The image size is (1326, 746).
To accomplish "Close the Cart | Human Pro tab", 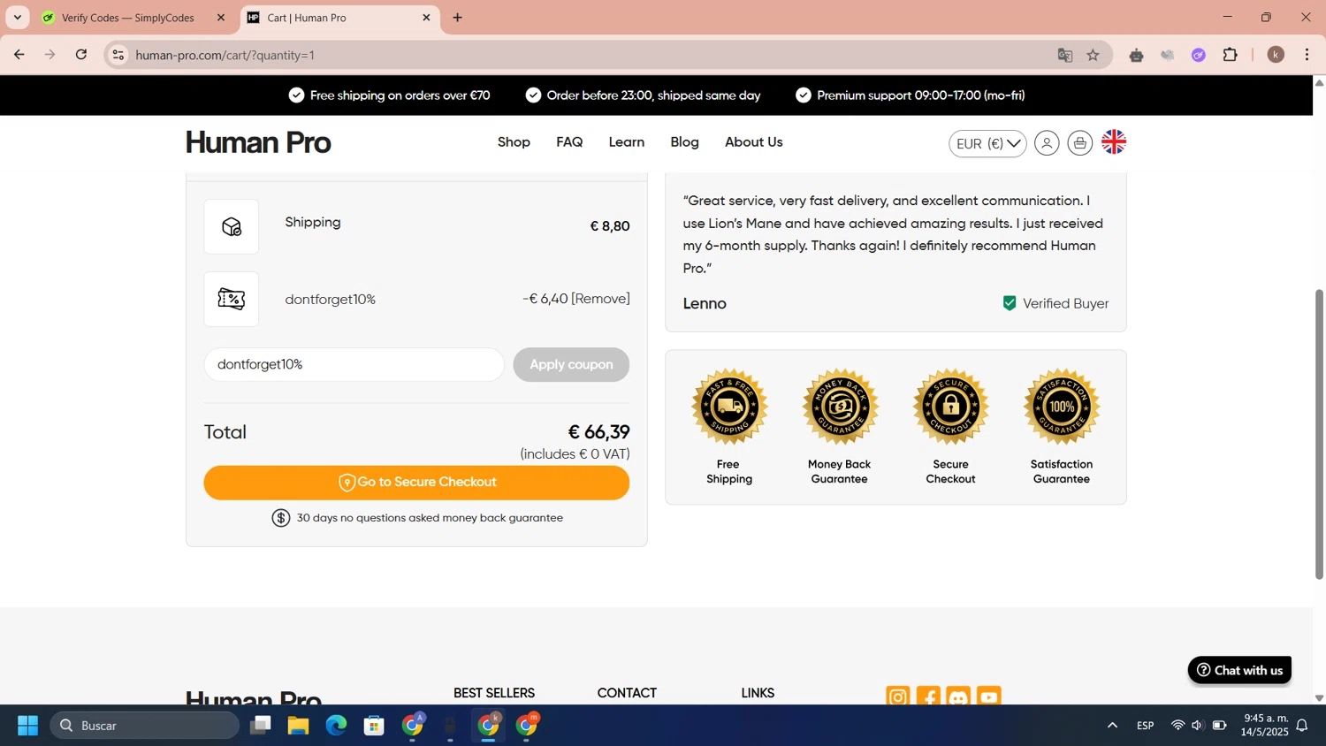I will (426, 18).
